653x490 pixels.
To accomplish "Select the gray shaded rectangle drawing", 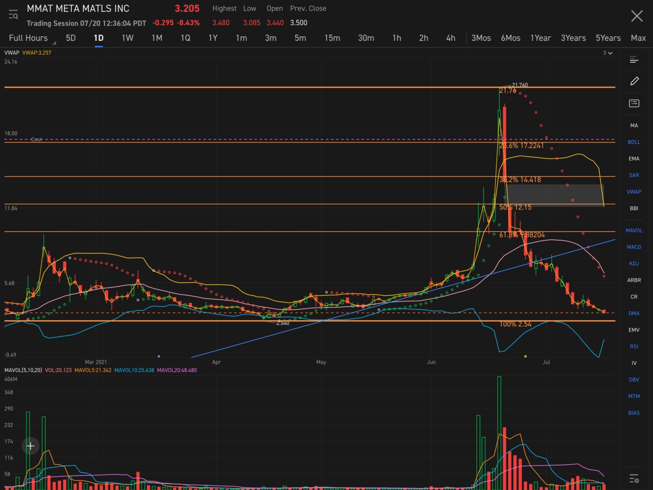I will (x=555, y=195).
